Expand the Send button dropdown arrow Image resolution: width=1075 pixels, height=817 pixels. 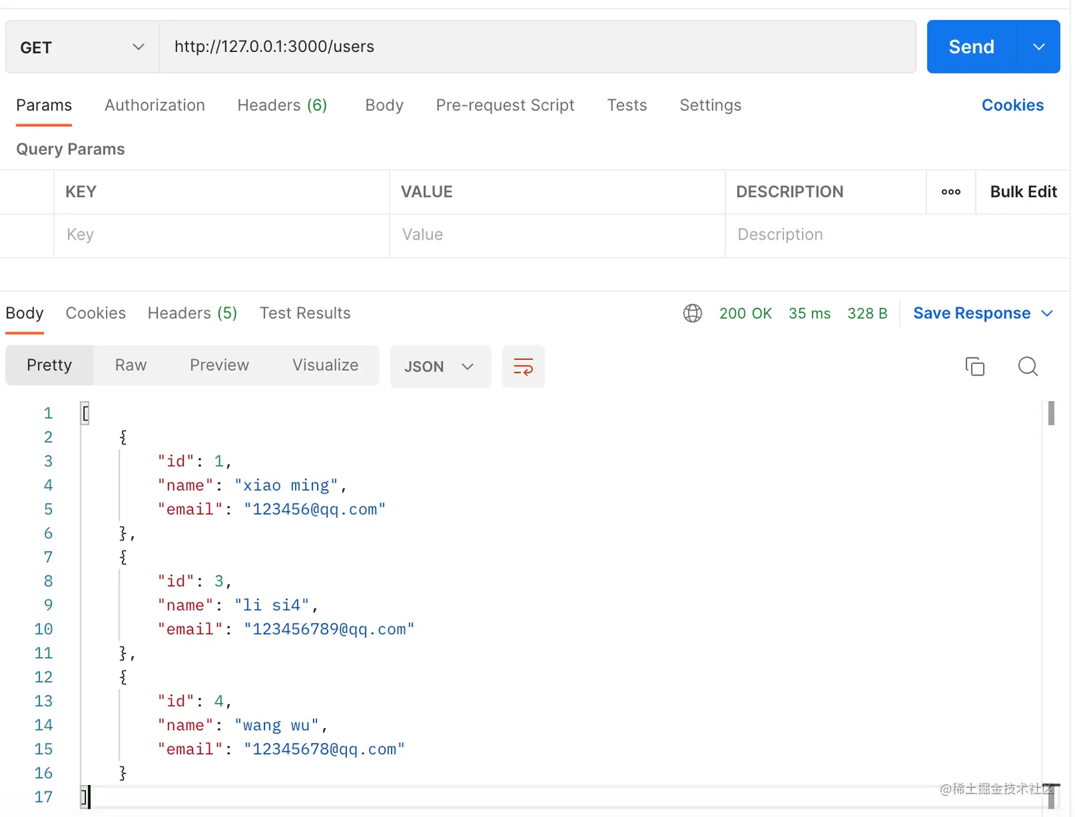click(1039, 47)
